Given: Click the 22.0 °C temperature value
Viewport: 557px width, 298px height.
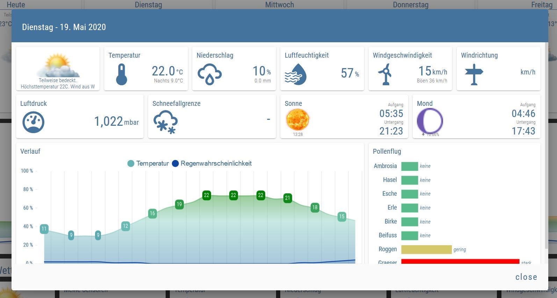Looking at the screenshot, I should click(167, 71).
